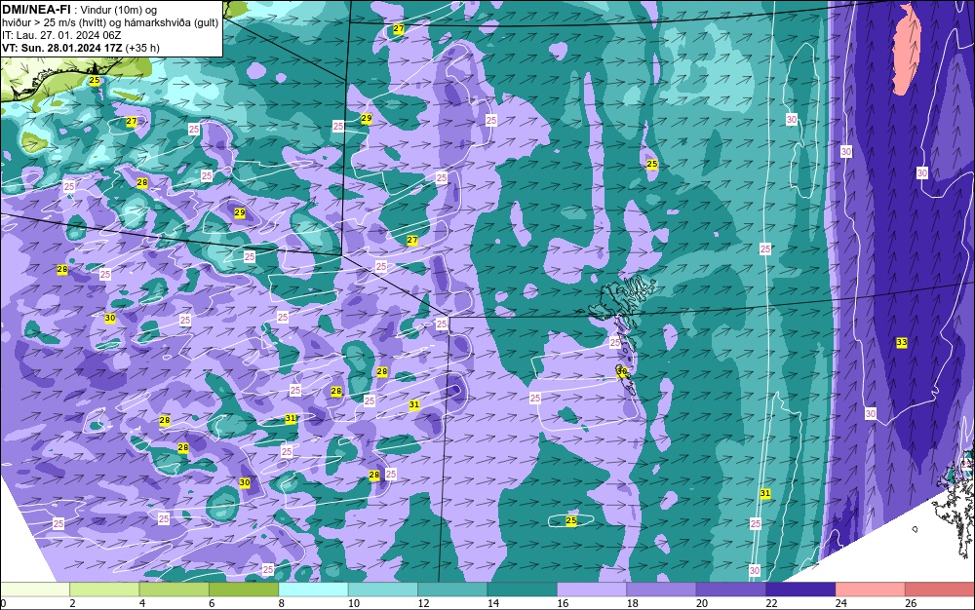The image size is (975, 610).
Task: Pick the 6–8 m/s olive green legend swatch
Action: (244, 590)
